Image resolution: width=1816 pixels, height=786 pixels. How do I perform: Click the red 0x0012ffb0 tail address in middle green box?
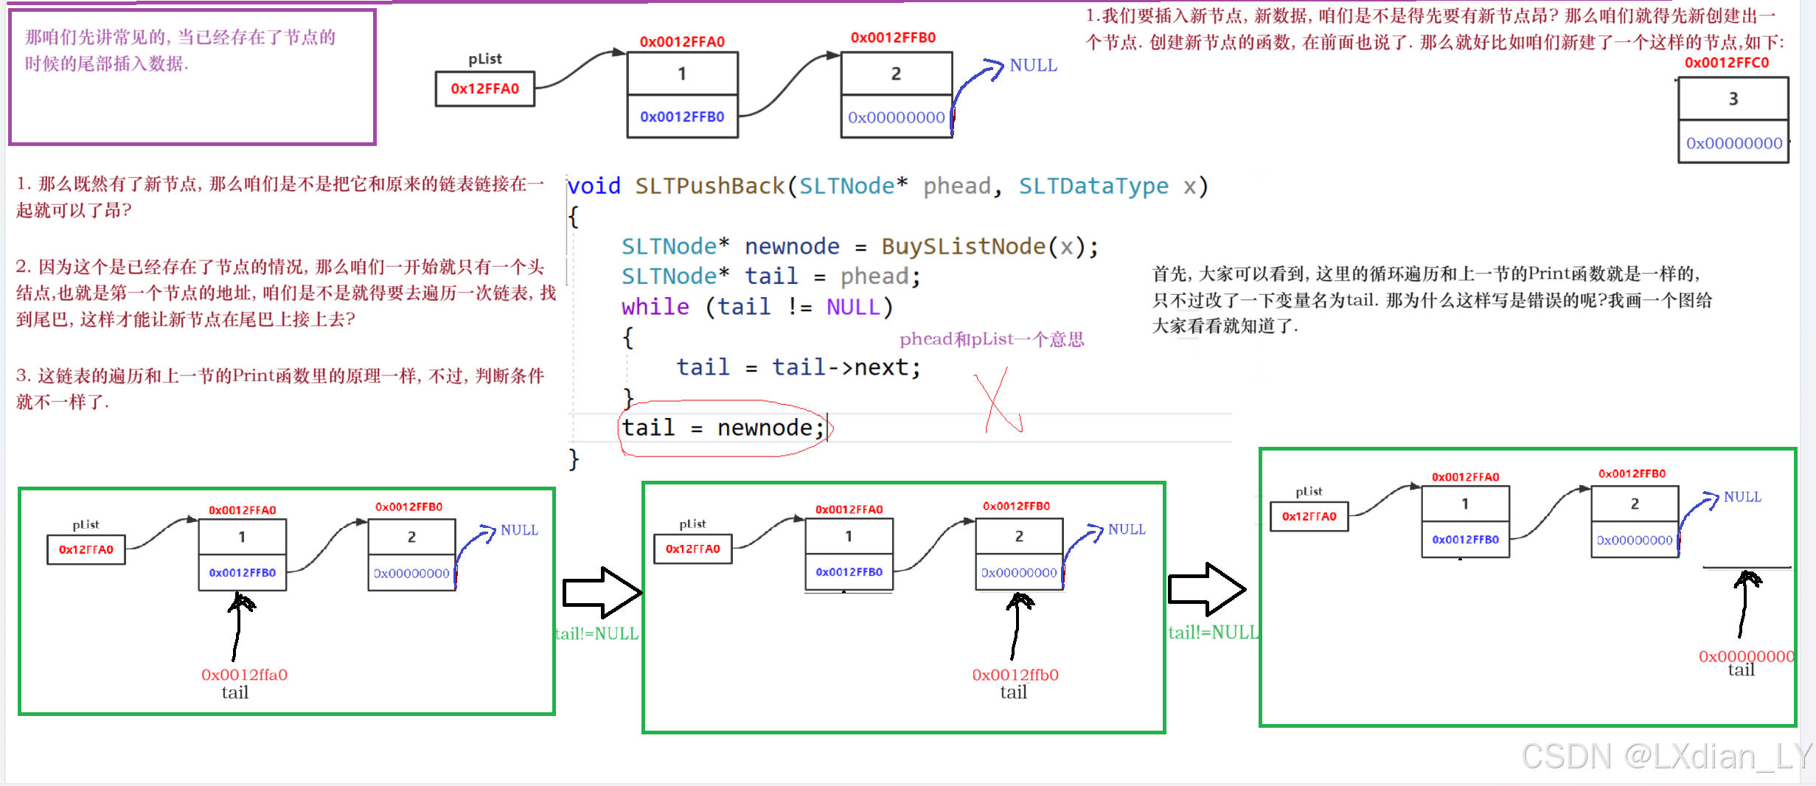click(x=1015, y=675)
